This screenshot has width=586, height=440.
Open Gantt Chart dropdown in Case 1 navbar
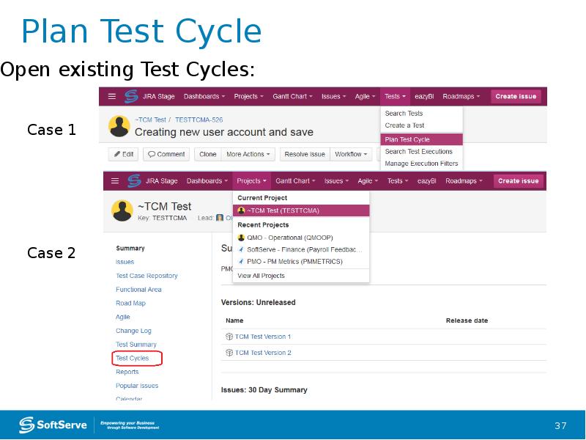click(x=292, y=97)
